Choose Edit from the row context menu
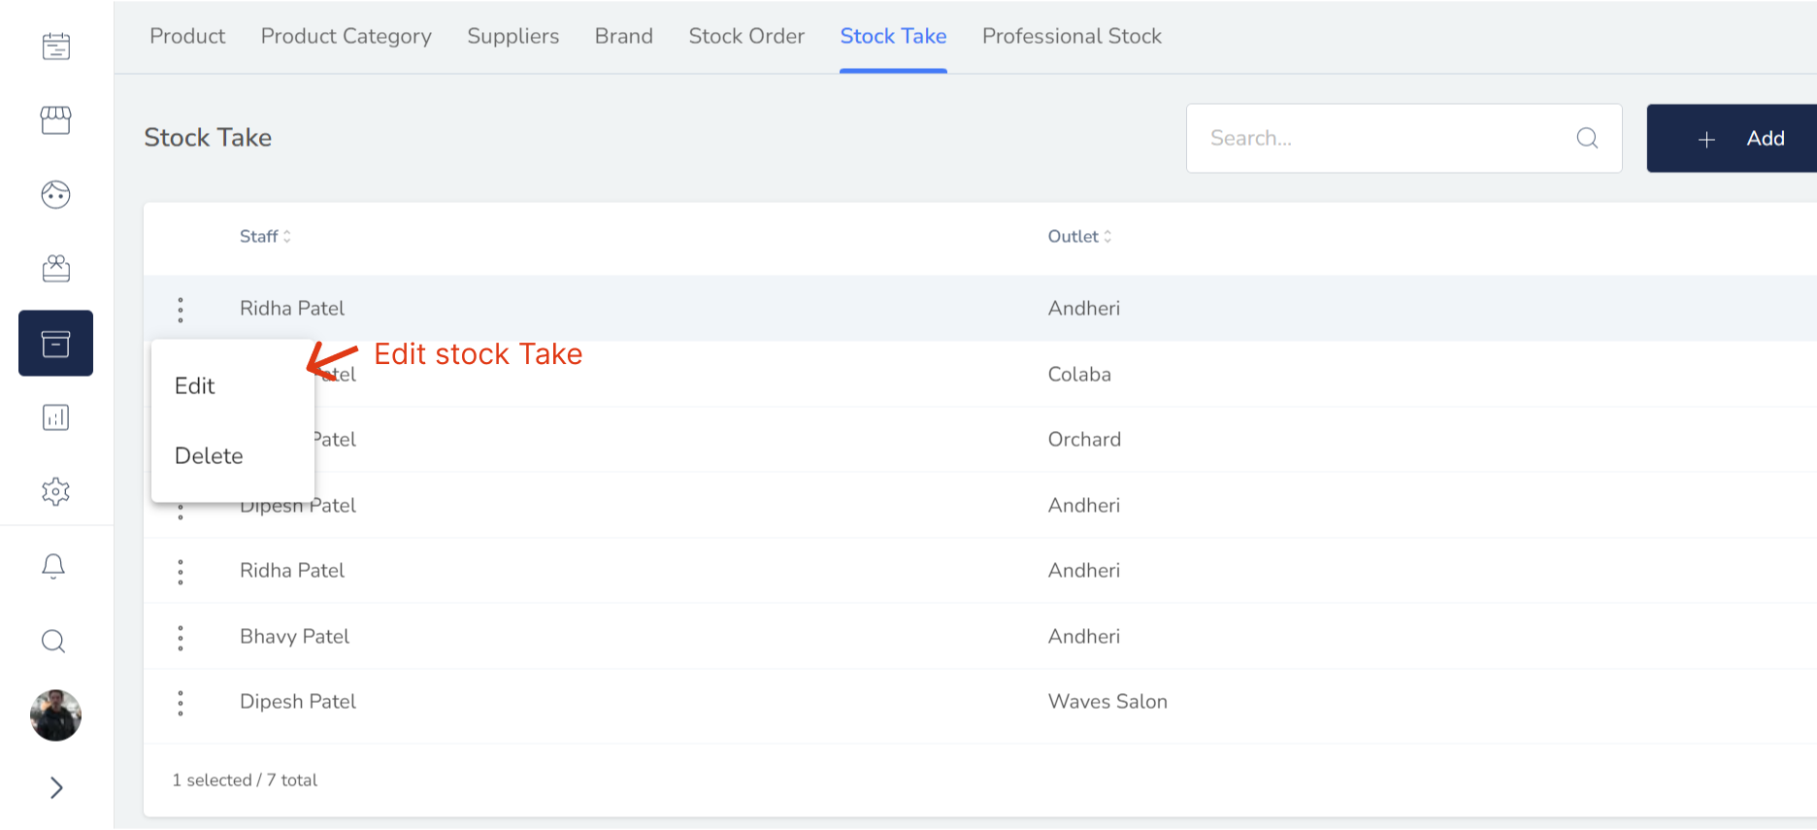Viewport: 1817px width, 830px height. (x=195, y=386)
